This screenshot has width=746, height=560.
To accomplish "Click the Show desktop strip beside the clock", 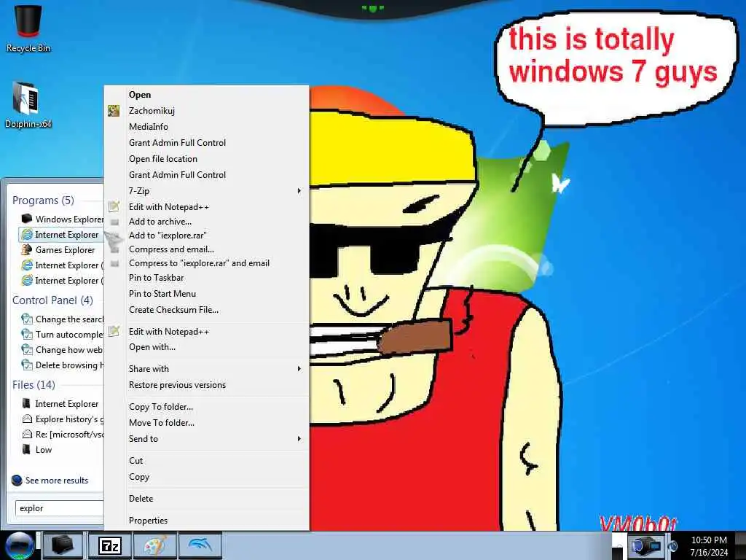I will [740, 545].
